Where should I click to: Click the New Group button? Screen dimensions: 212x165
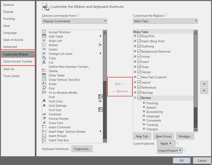point(164,136)
